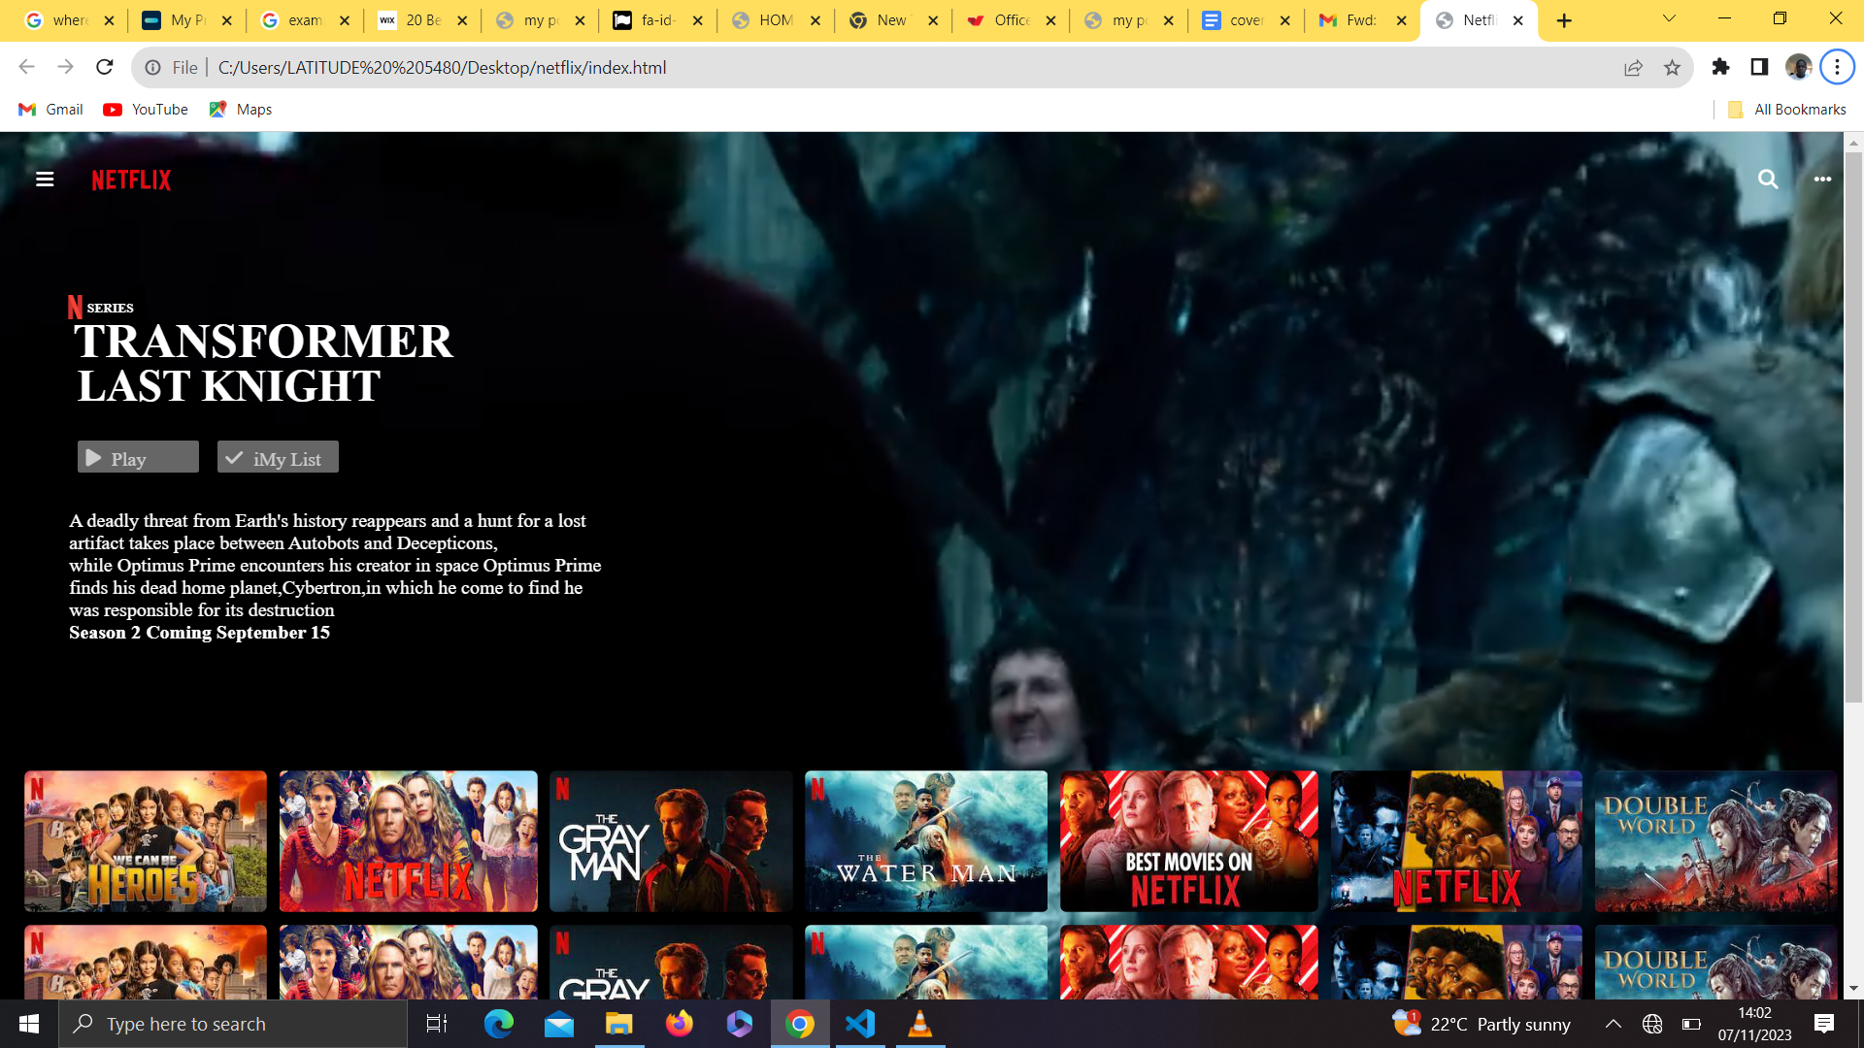Bookmark this page with the star icon

click(x=1672, y=68)
